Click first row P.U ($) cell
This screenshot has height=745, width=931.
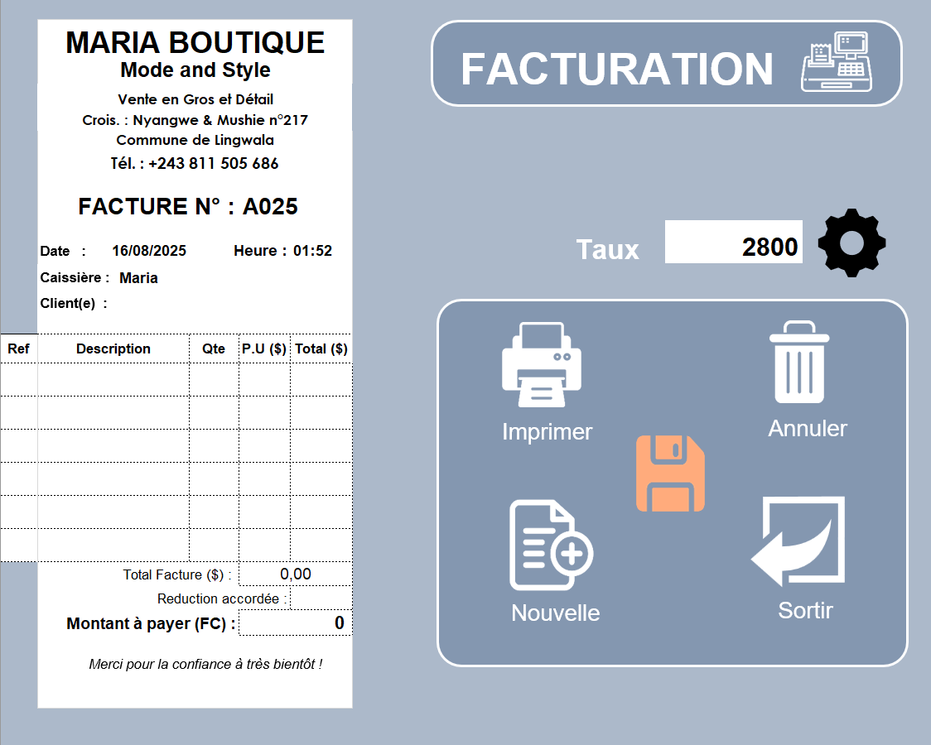coord(264,380)
